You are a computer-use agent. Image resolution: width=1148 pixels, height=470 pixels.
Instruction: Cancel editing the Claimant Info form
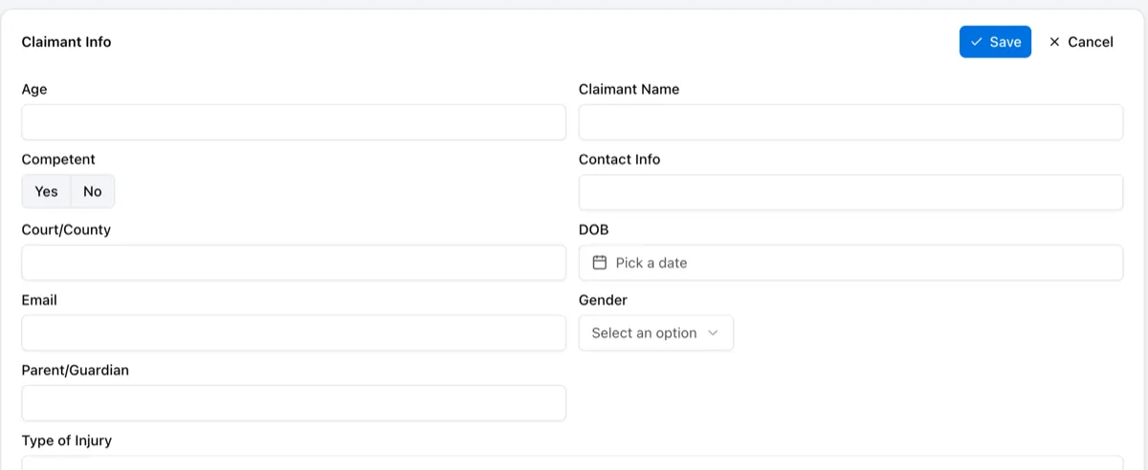point(1081,42)
